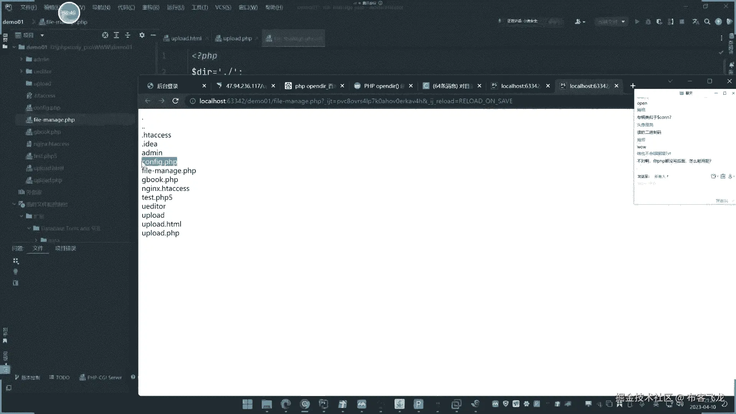Switch to the upload.php editor tab
This screenshot has height=414, width=736.
pyautogui.click(x=237, y=38)
